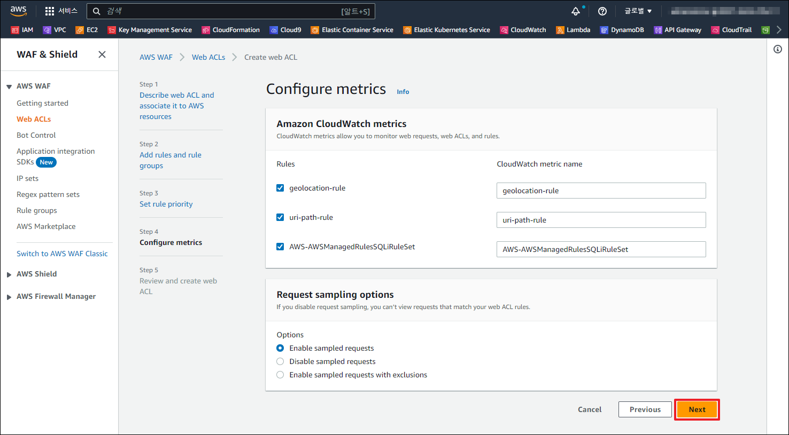The width and height of the screenshot is (789, 435).
Task: Expand the AWS Firewall Manager section
Action: [x=9, y=297]
